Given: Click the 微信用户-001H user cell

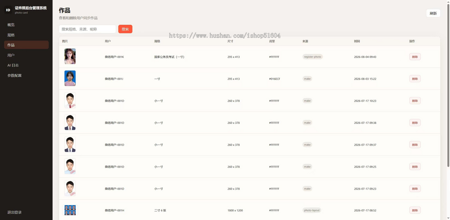Looking at the screenshot, I should (114, 211).
